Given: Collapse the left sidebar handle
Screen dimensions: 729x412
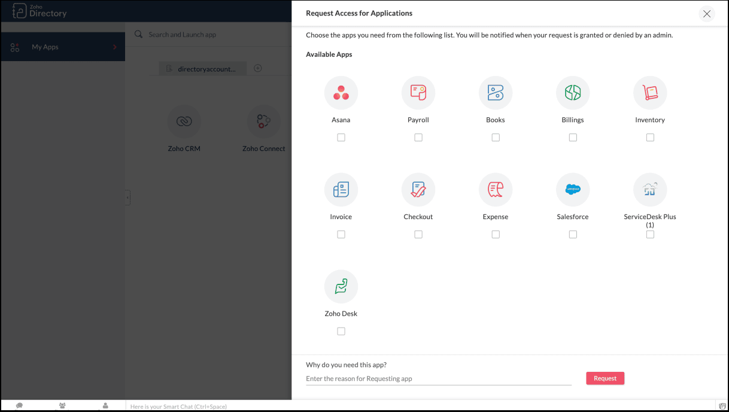Looking at the screenshot, I should 127,198.
